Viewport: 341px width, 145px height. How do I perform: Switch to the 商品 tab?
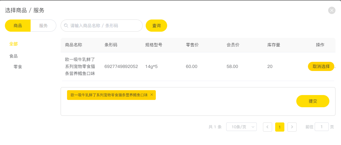coord(18,26)
